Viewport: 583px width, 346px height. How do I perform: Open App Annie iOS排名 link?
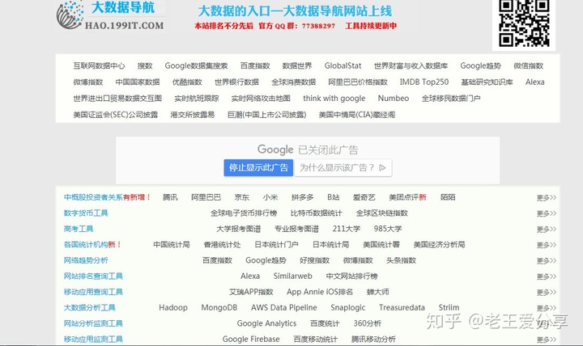(320, 292)
